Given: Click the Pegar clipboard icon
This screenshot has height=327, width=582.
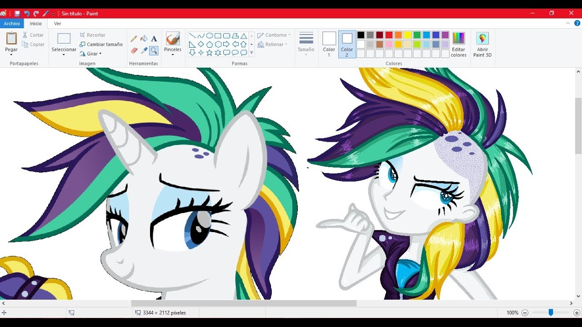Looking at the screenshot, I should tap(11, 39).
